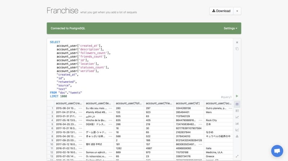Open the chat support bubble

(277, 151)
